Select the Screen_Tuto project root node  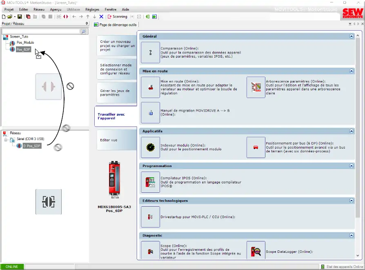[19, 37]
